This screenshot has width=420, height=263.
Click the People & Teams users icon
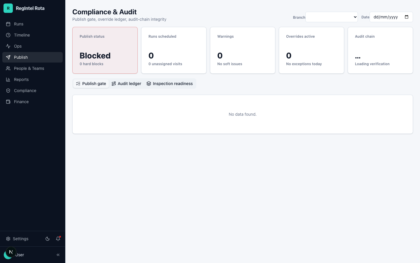[x=8, y=68]
